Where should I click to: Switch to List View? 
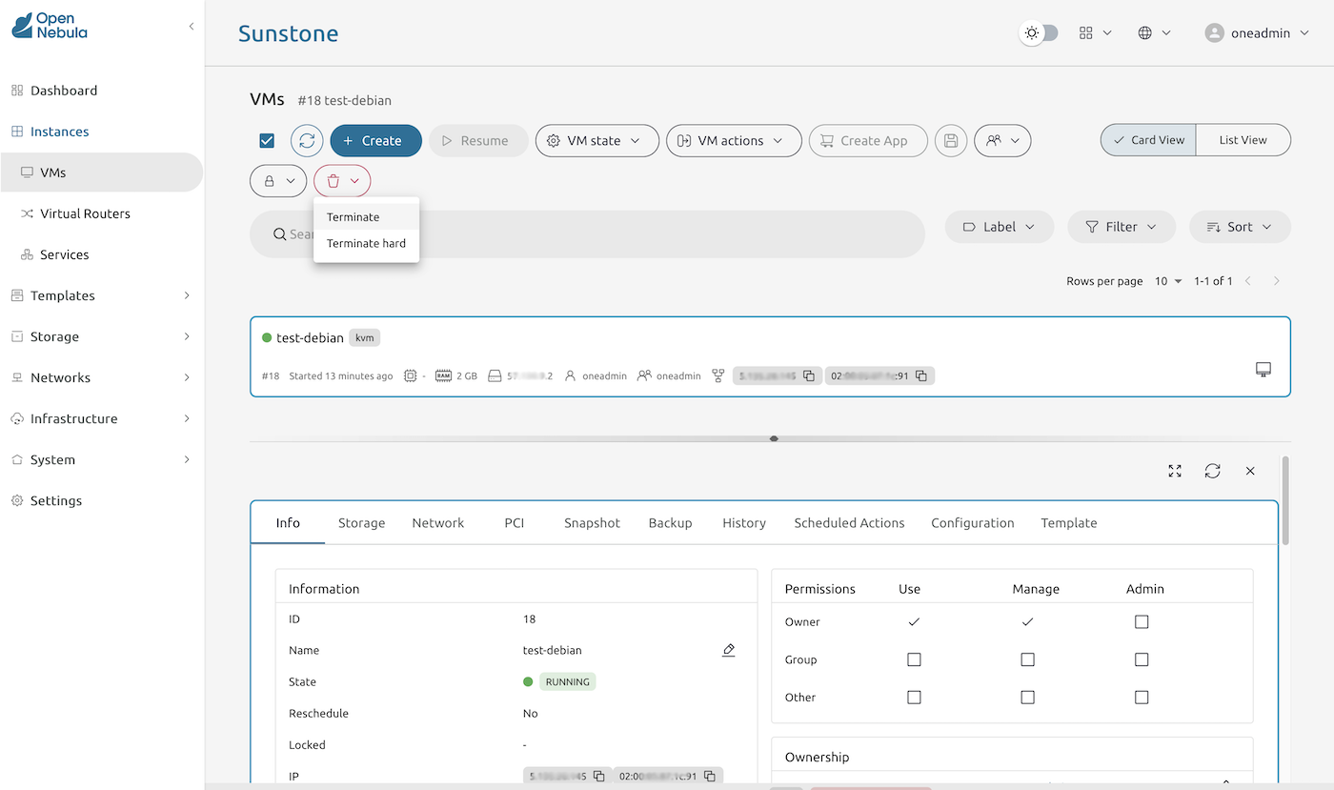1243,140
